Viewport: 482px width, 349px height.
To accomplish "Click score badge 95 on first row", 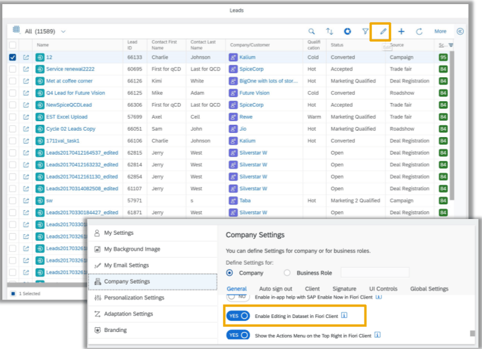I will [443, 57].
